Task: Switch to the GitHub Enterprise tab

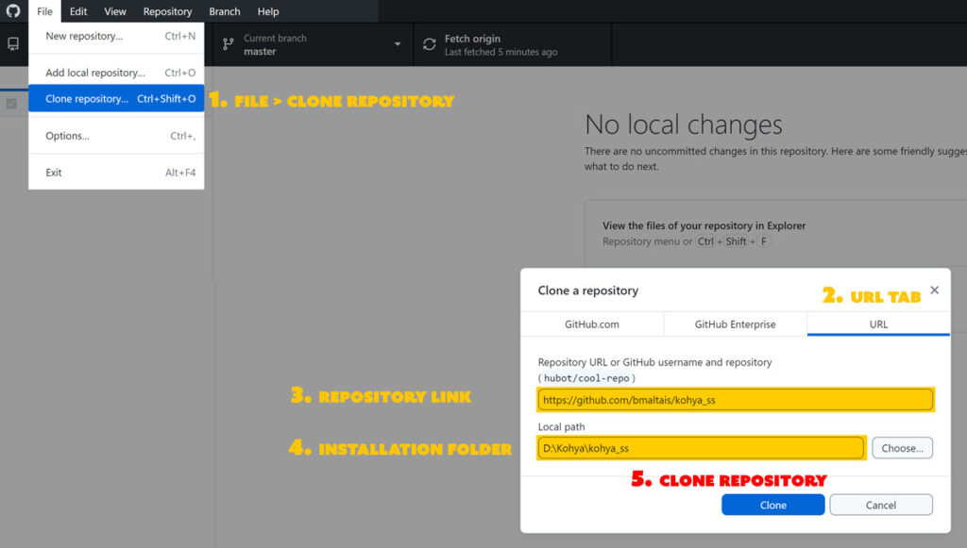Action: coord(735,323)
